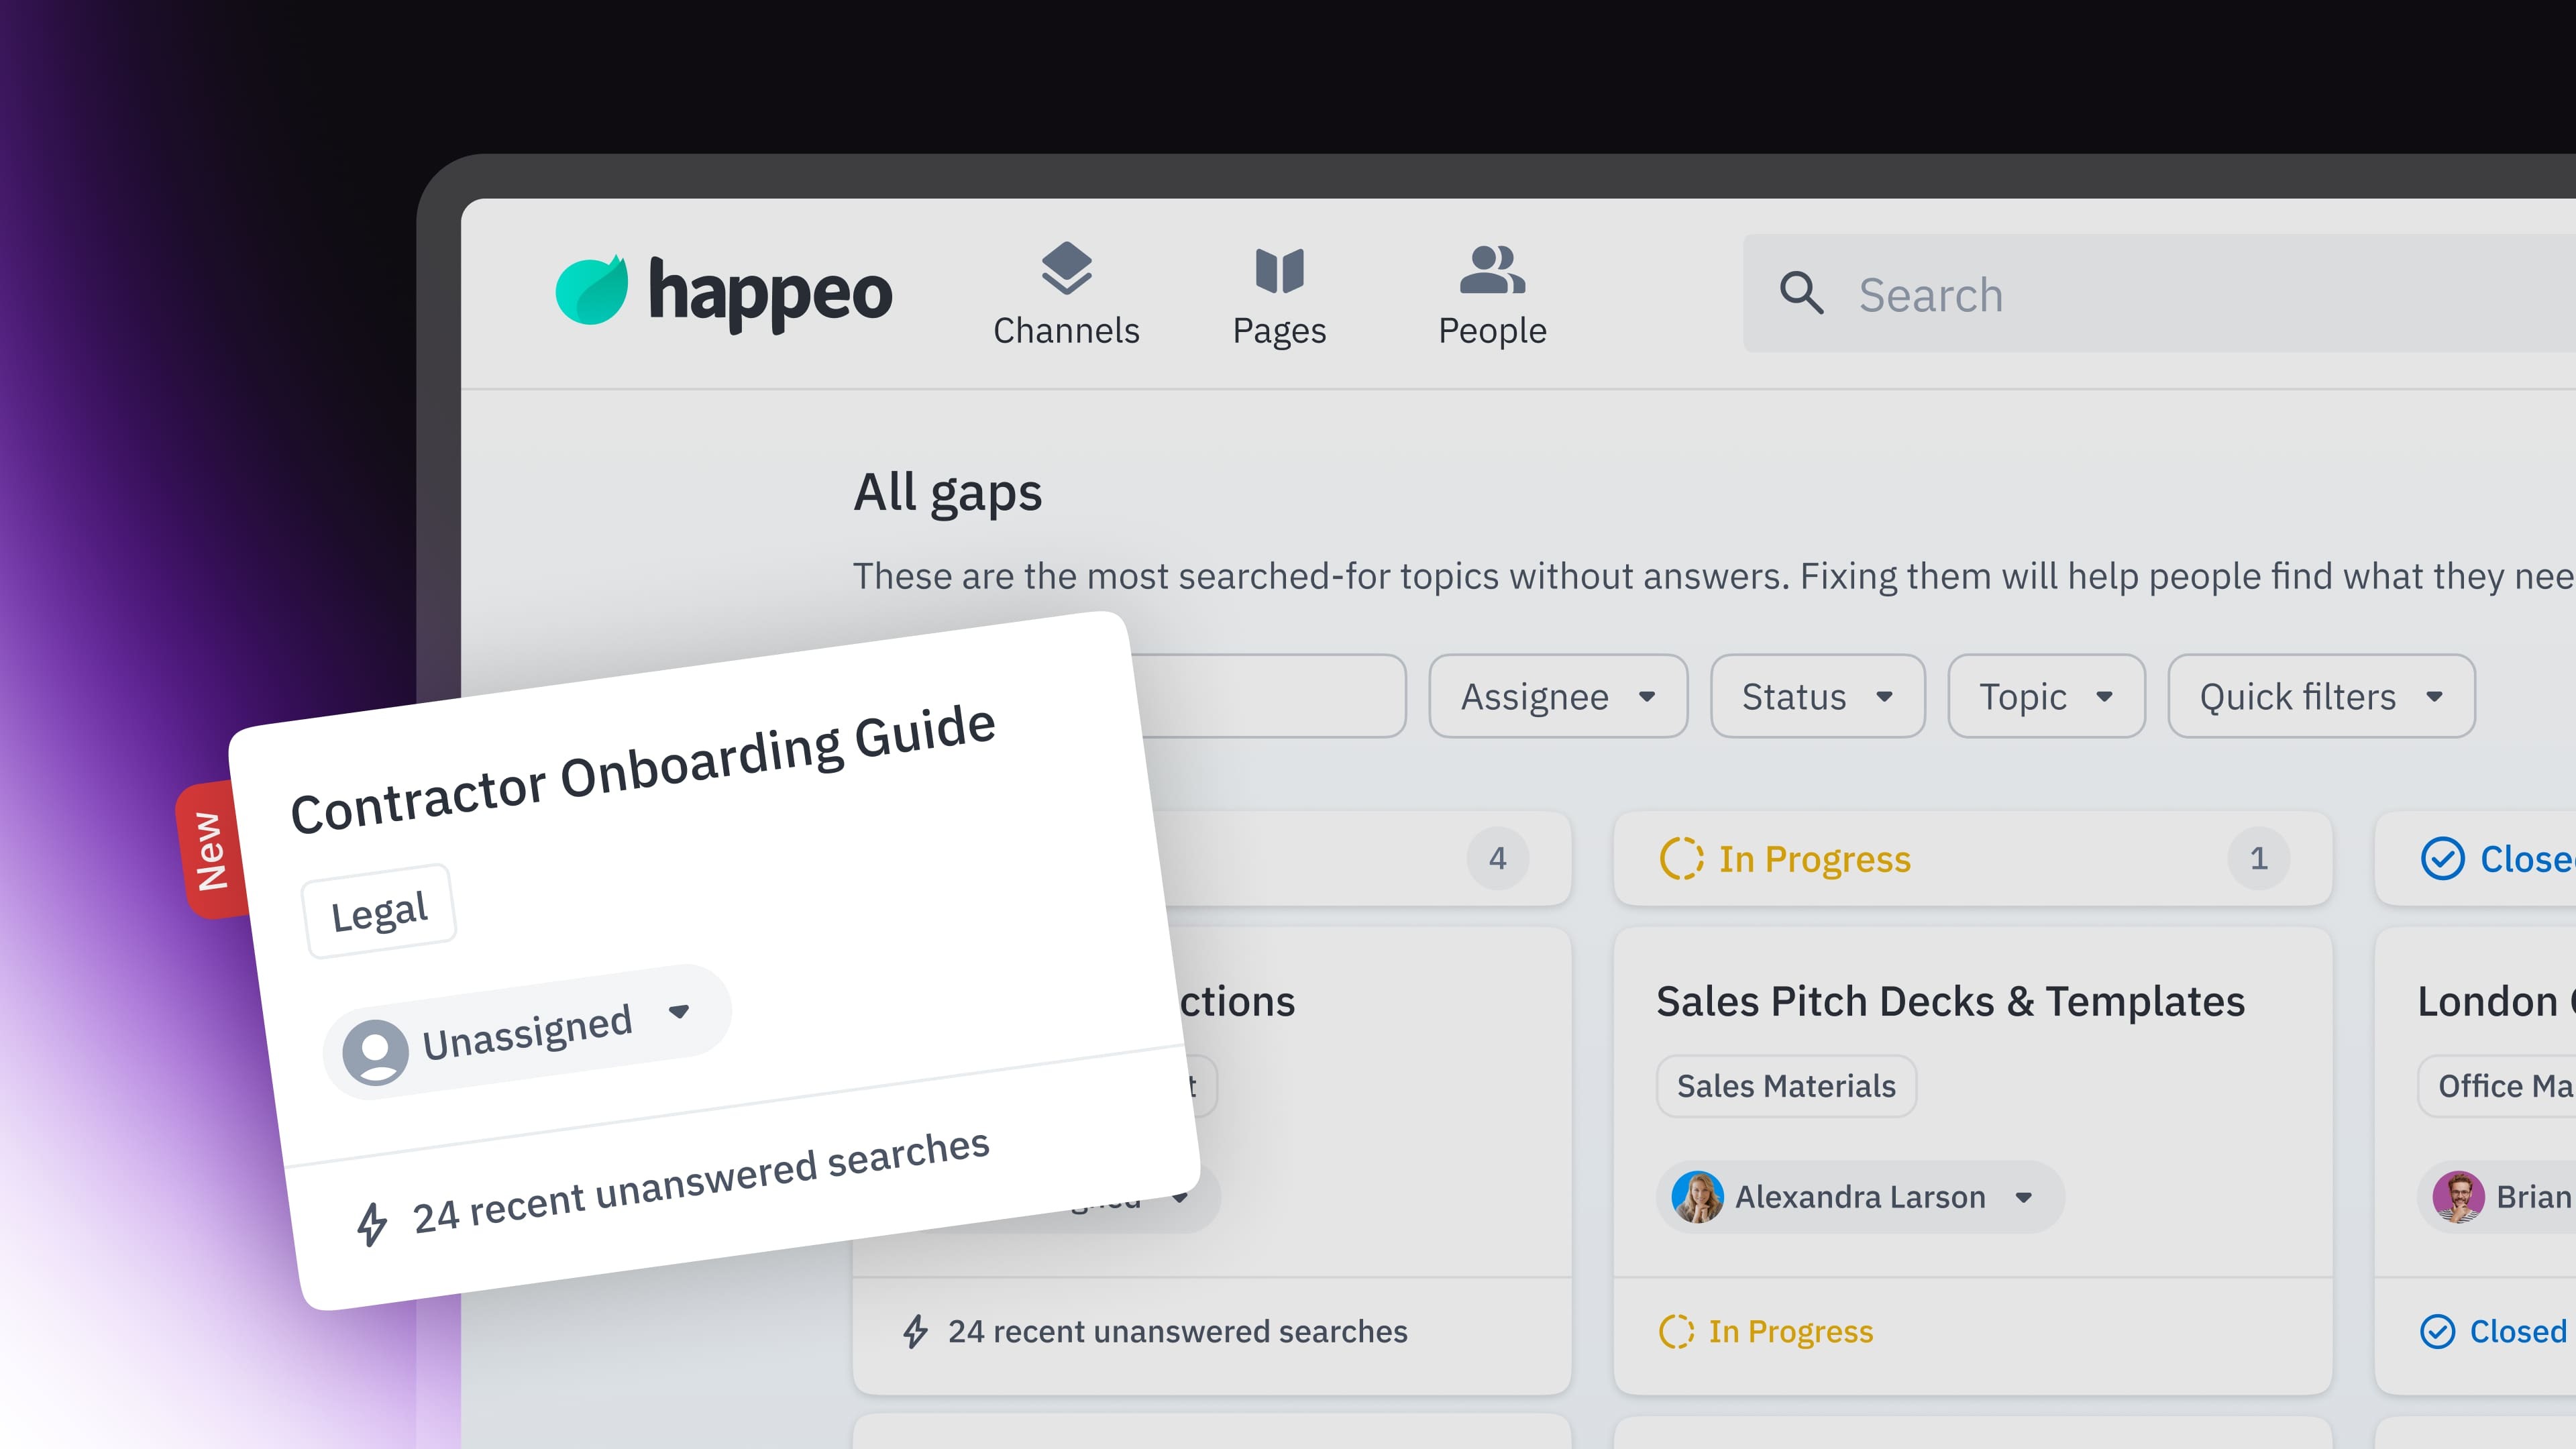Click the Closed checkmark column icon

pyautogui.click(x=2442, y=858)
